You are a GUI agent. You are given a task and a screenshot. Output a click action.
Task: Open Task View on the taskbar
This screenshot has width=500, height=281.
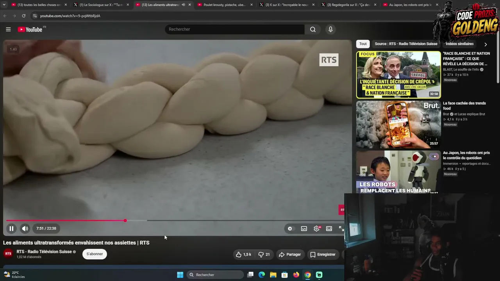tap(250, 275)
